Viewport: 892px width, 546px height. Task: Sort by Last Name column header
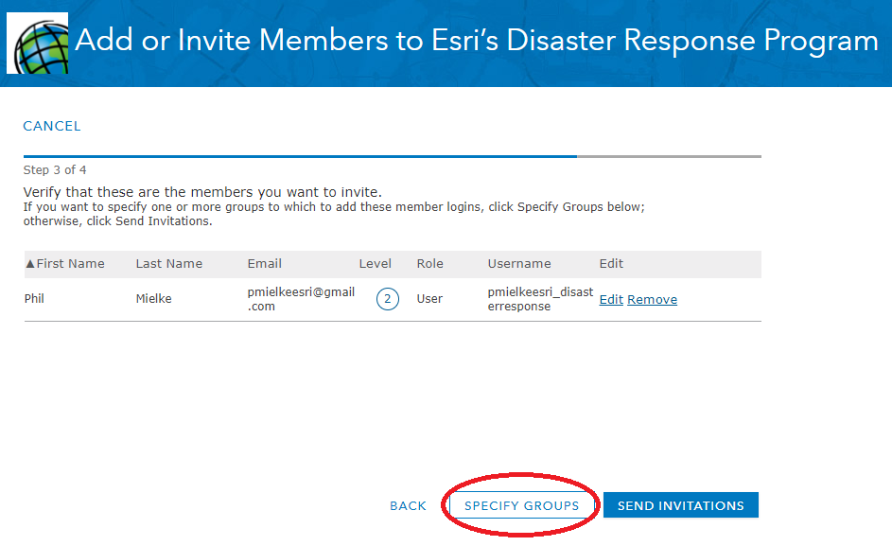(169, 264)
